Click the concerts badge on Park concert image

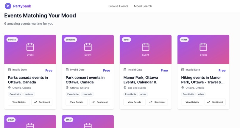[x=71, y=40]
